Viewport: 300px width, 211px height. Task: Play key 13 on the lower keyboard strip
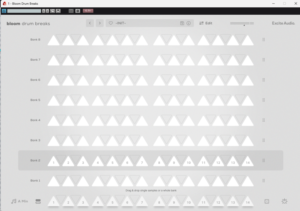click(233, 202)
